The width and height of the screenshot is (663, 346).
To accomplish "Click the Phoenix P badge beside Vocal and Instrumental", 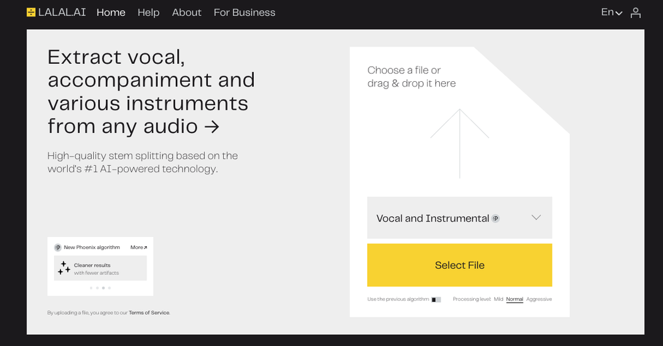I will 496,218.
